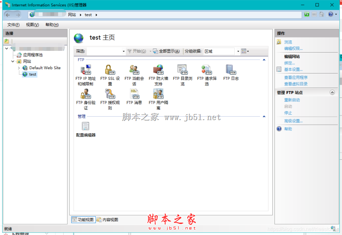Click the 全部显示(A) button
Image resolution: width=342 pixels, height=235 pixels.
[166, 51]
